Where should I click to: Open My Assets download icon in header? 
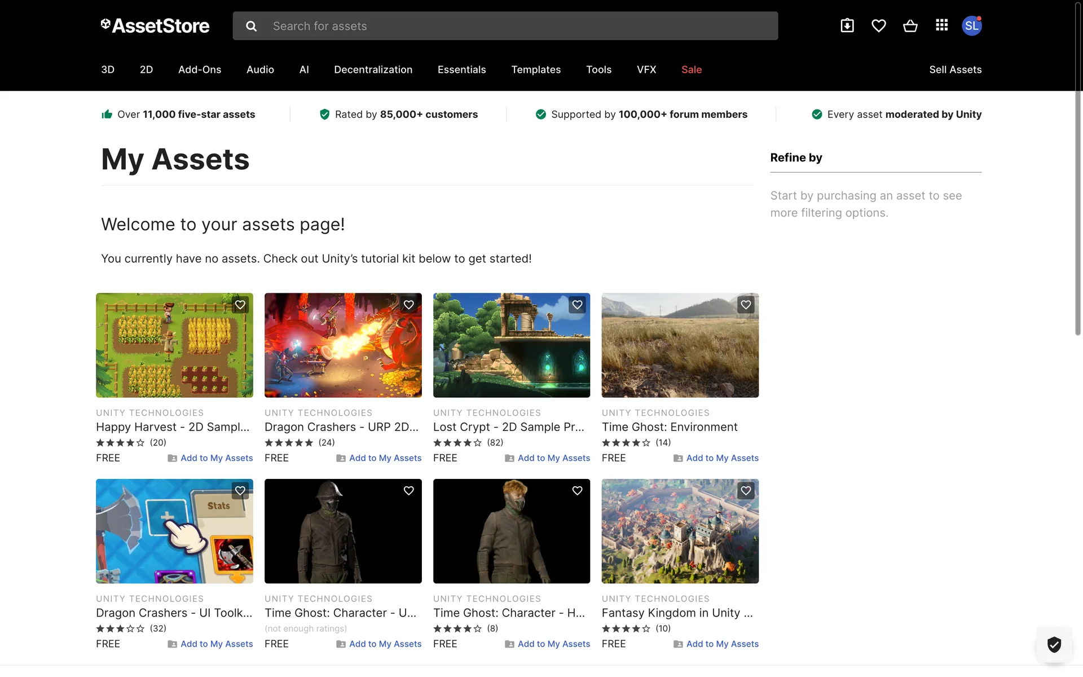click(847, 26)
